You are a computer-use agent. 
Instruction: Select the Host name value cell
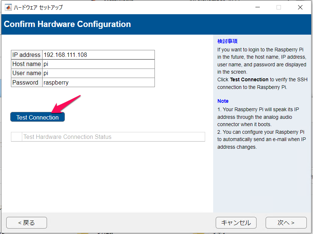98,64
